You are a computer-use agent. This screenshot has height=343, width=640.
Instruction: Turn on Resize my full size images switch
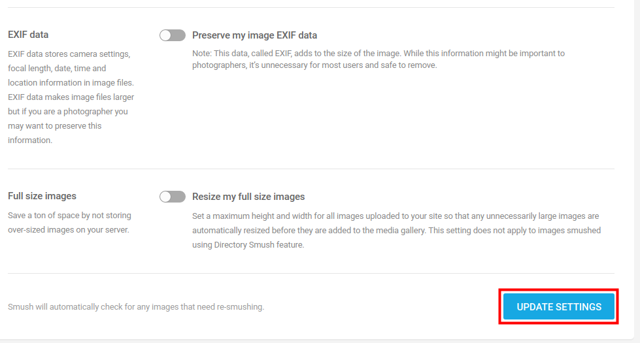[x=173, y=197]
